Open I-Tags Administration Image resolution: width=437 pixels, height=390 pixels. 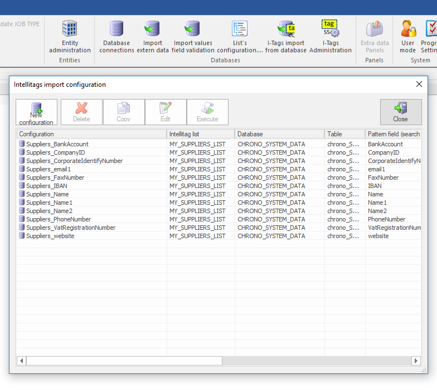click(330, 37)
